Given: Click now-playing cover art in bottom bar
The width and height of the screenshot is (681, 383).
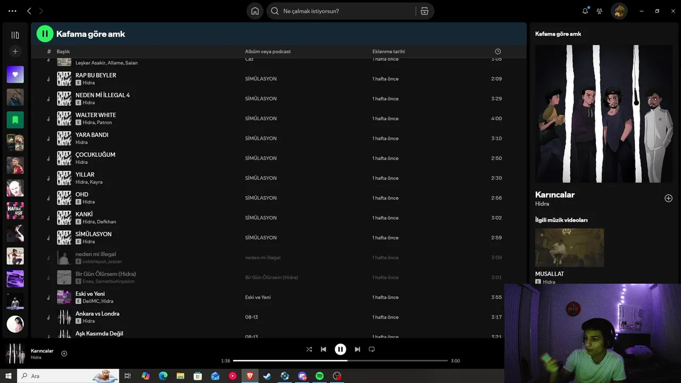Looking at the screenshot, I should coord(15,354).
